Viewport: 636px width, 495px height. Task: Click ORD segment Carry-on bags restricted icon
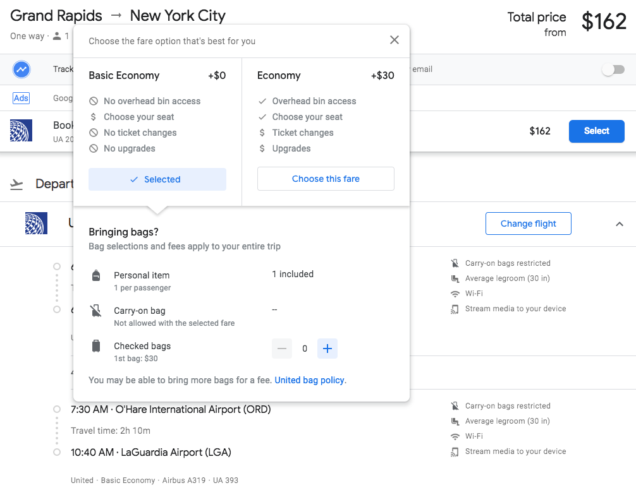pos(455,406)
